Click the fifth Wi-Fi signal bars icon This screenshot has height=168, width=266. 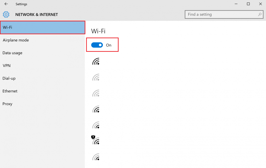[96, 126]
